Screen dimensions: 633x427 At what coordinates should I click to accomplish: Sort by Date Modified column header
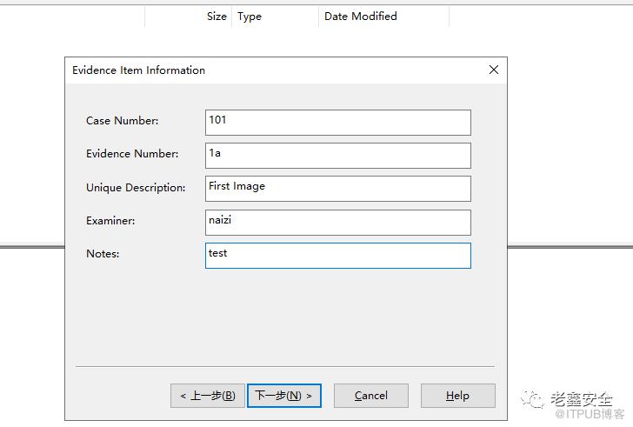tap(383, 17)
